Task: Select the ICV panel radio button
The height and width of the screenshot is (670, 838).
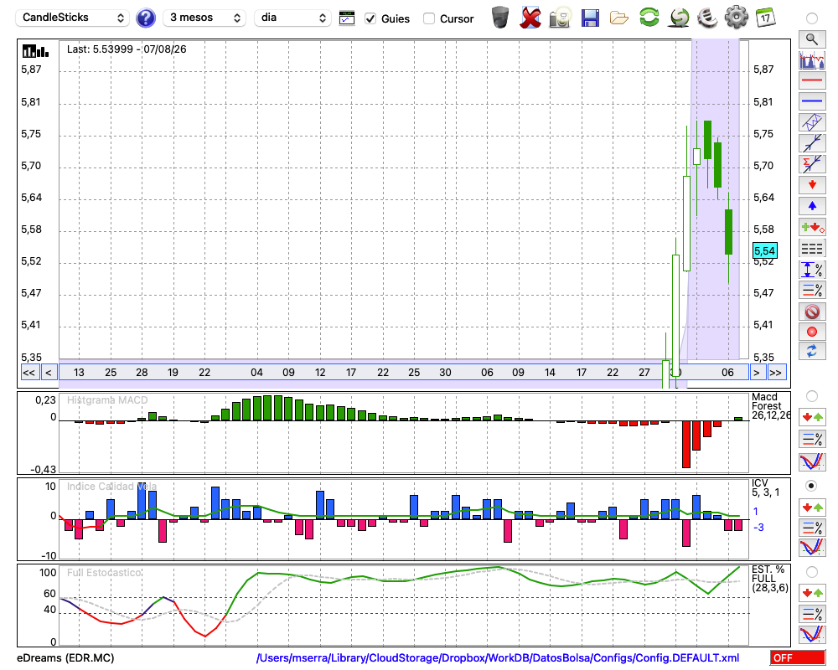Action: [812, 486]
